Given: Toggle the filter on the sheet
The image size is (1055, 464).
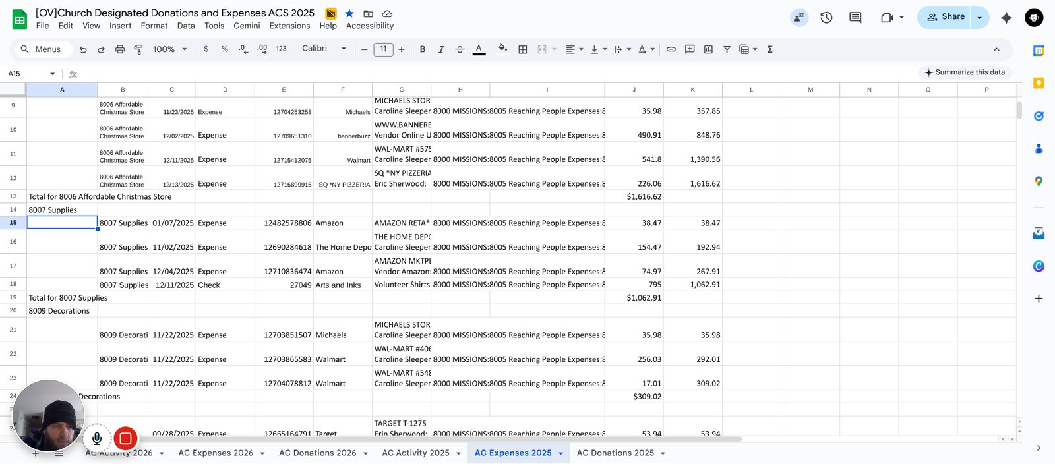Looking at the screenshot, I should point(727,49).
